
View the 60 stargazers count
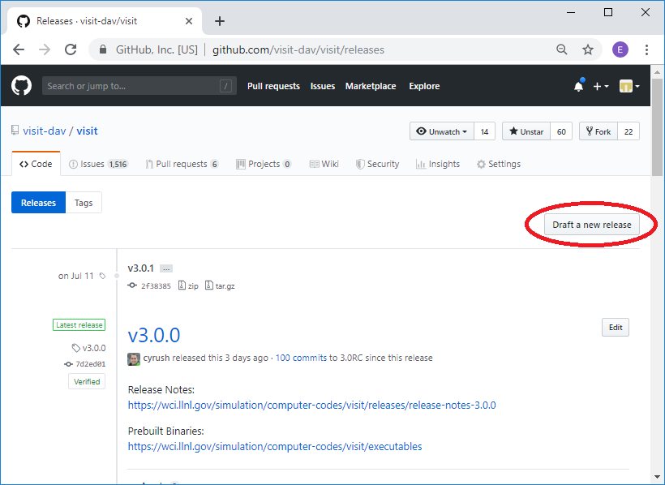point(561,131)
